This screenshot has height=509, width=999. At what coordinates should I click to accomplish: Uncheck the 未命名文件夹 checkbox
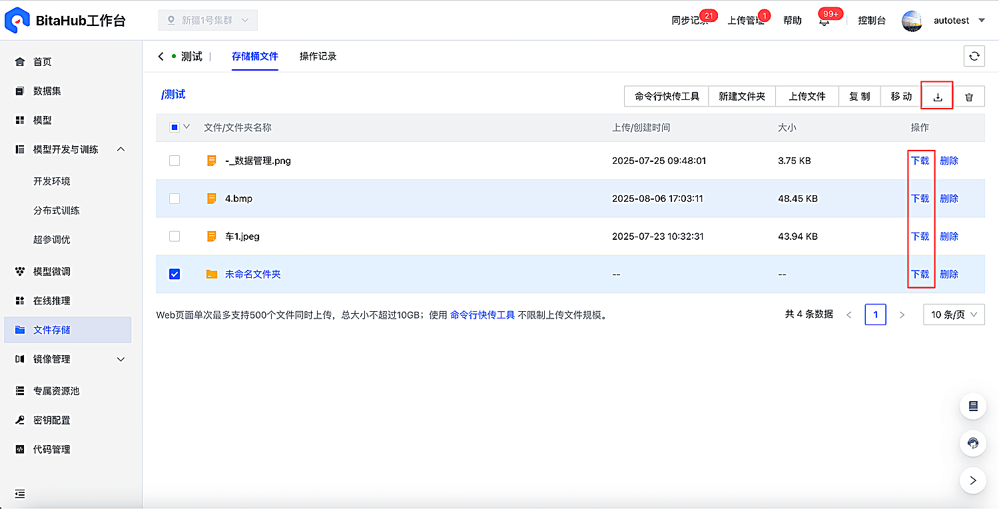click(174, 274)
